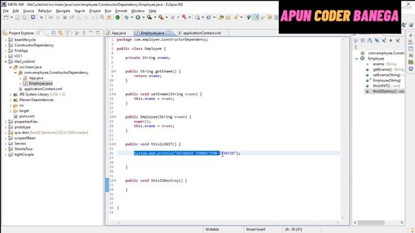415x233 pixels.
Task: Toggle Hide Fields in the Outline toolbar
Action: pos(377,40)
